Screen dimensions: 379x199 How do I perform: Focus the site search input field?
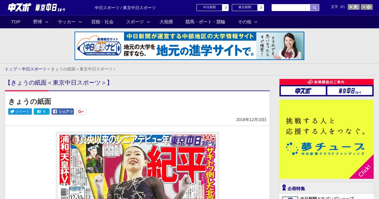click(291, 8)
